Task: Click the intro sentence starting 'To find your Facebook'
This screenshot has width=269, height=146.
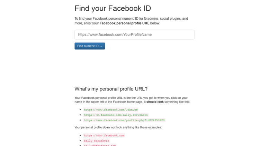Action: tap(104, 19)
